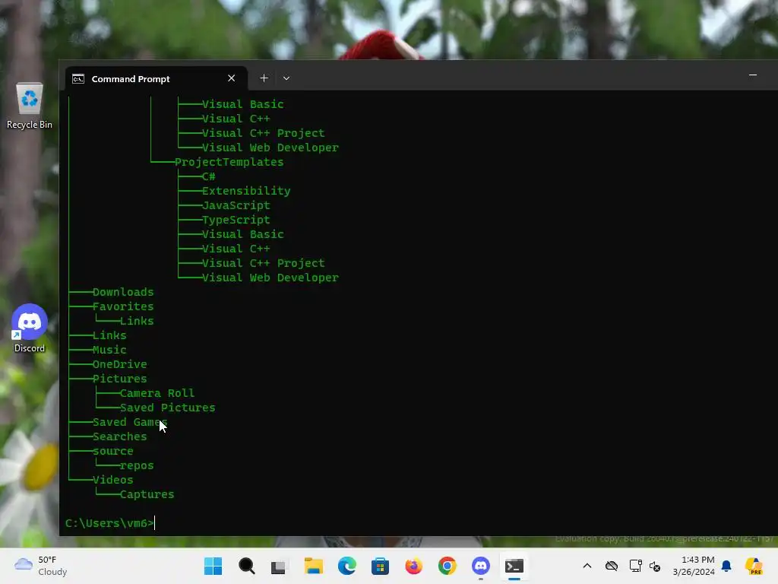
Task: Open the clock showing 1:43 PM
Action: click(694, 566)
